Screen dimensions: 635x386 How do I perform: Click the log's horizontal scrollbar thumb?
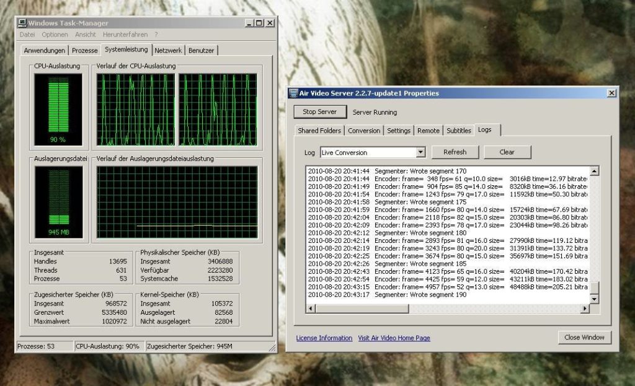point(362,309)
